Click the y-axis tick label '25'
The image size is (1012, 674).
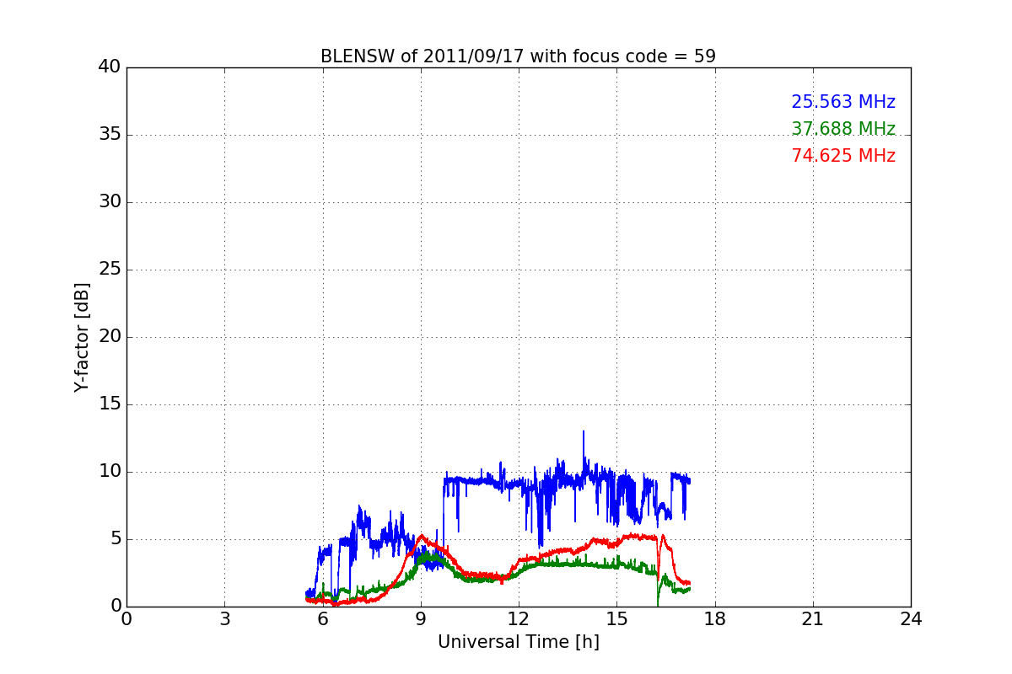(x=110, y=270)
